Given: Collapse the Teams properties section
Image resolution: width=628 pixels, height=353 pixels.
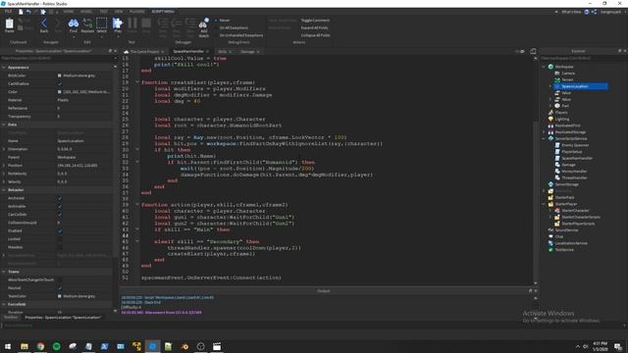Looking at the screenshot, I should pos(4,272).
